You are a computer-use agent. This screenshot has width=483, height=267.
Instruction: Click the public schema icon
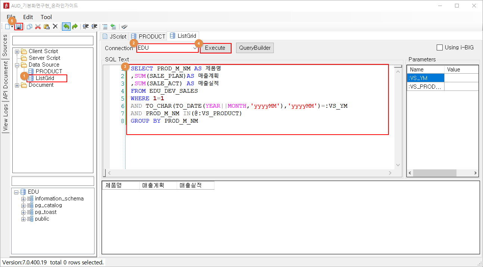(30, 219)
